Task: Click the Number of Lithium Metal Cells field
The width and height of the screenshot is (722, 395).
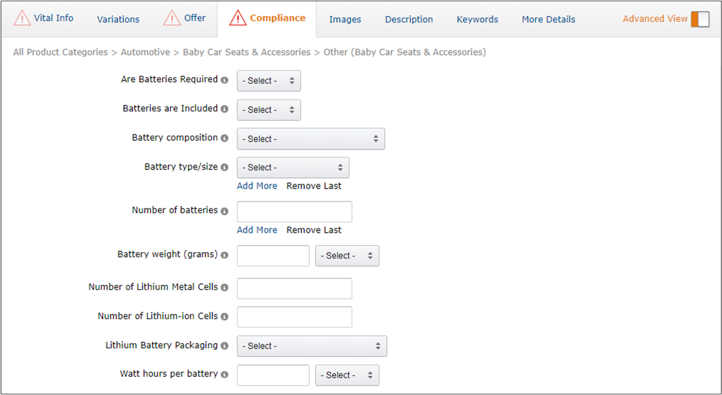Action: click(x=294, y=289)
